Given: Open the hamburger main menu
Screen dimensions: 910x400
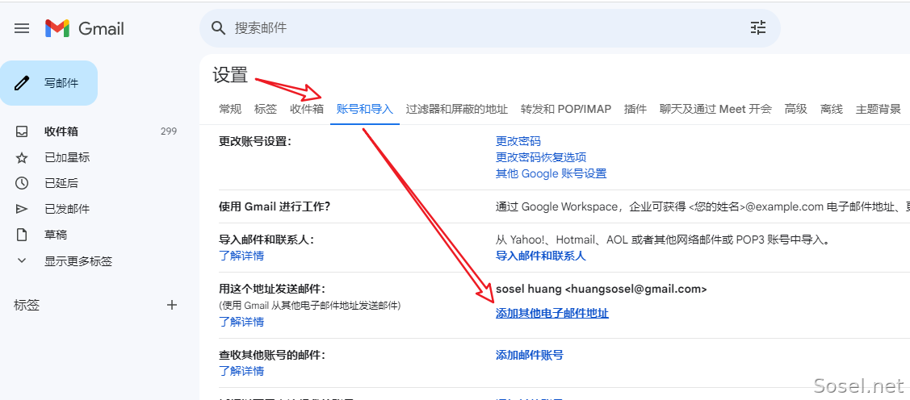Looking at the screenshot, I should [x=22, y=28].
